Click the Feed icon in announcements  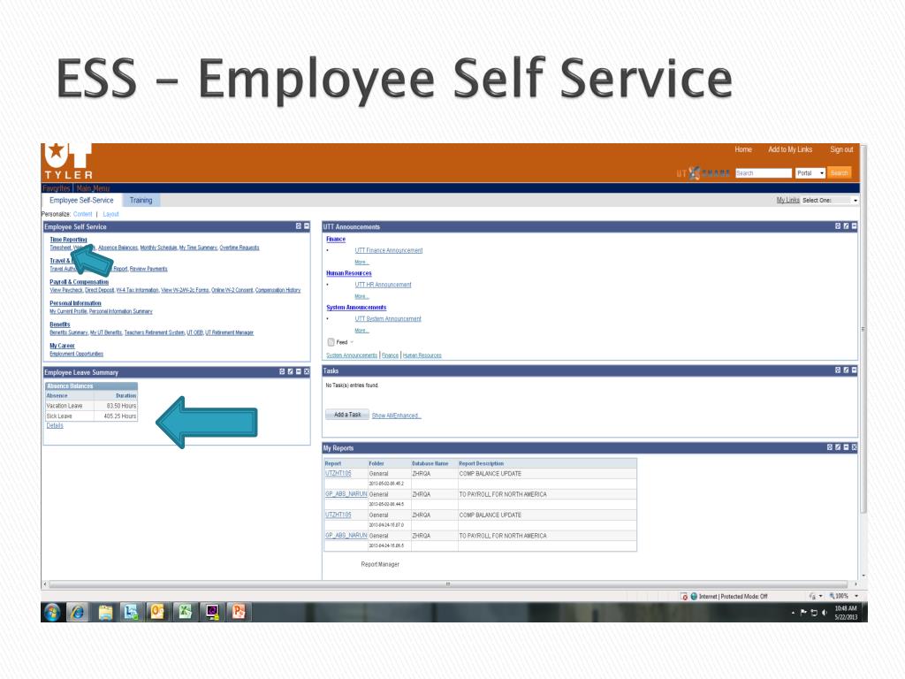pyautogui.click(x=331, y=342)
